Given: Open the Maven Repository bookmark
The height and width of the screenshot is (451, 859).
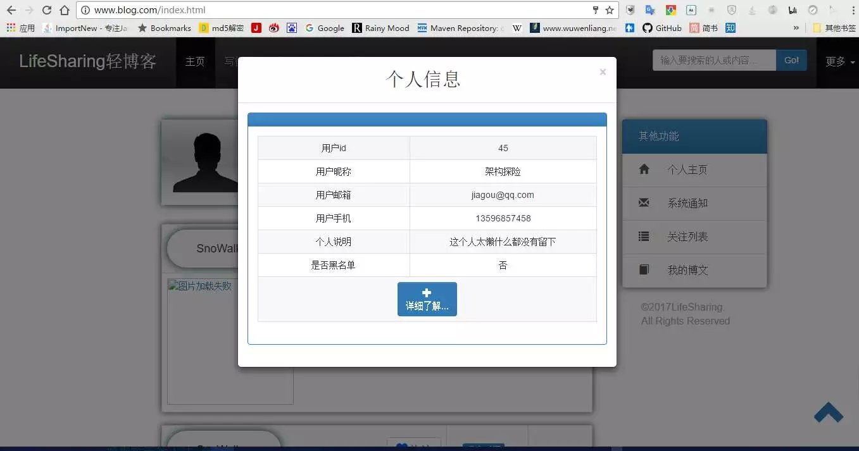Looking at the screenshot, I should (461, 28).
